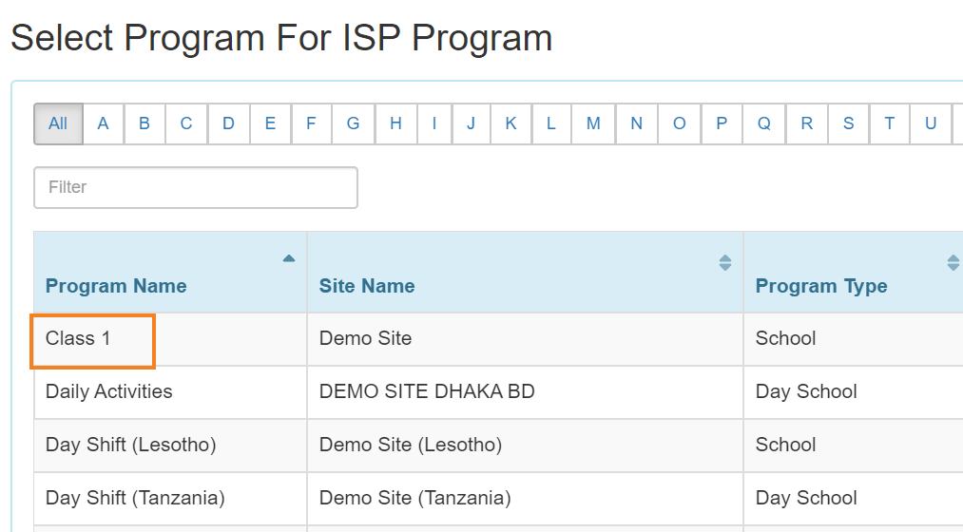The width and height of the screenshot is (963, 532).
Task: Pick letter U in alphabet filter
Action: point(931,123)
